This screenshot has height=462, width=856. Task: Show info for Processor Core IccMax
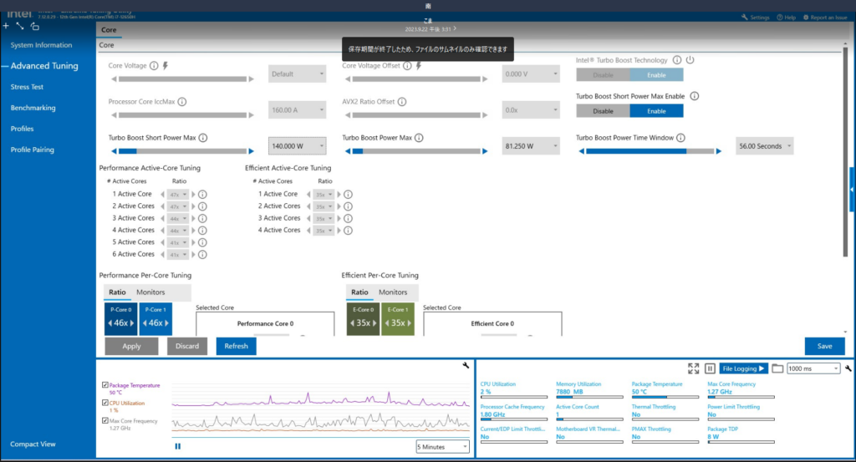pos(182,101)
